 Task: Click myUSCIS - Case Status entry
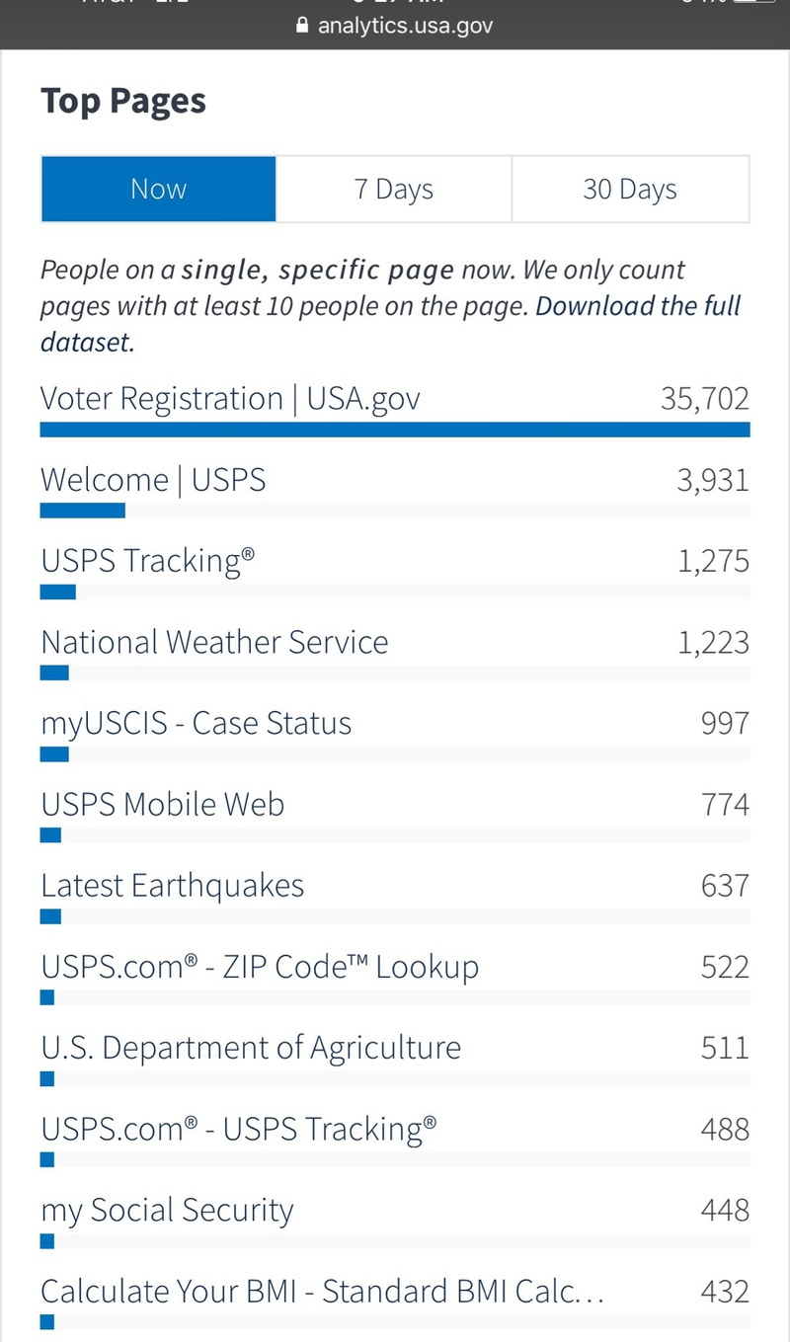click(196, 723)
